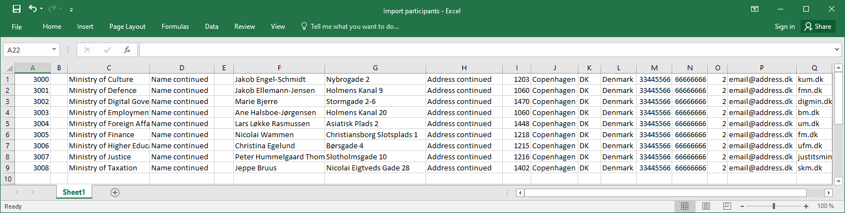Click the Save icon in Quick Access Toolbar
Viewport: 845px width, 213px height.
(16, 9)
